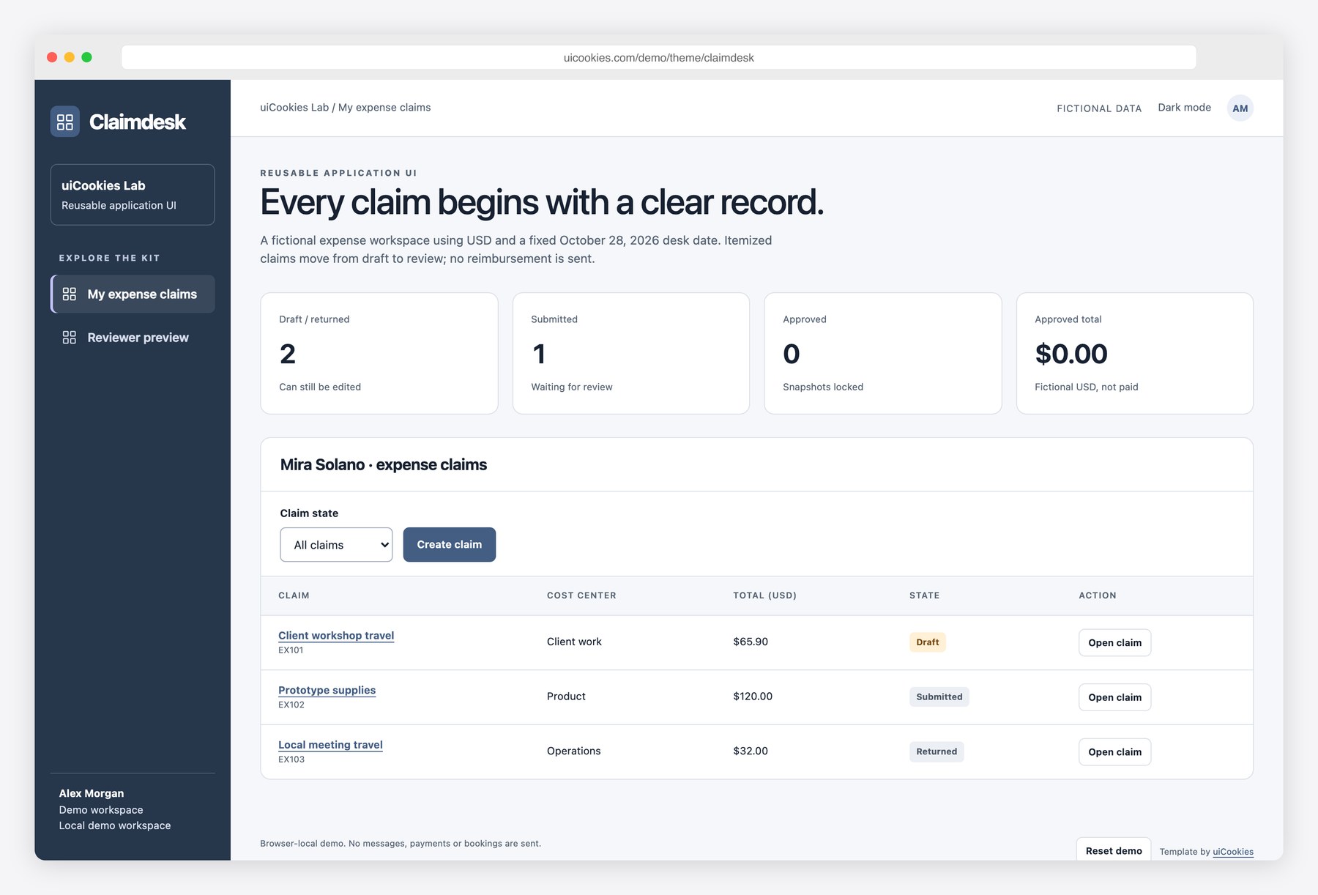
Task: Open the uiCookies template link
Action: tap(1233, 852)
